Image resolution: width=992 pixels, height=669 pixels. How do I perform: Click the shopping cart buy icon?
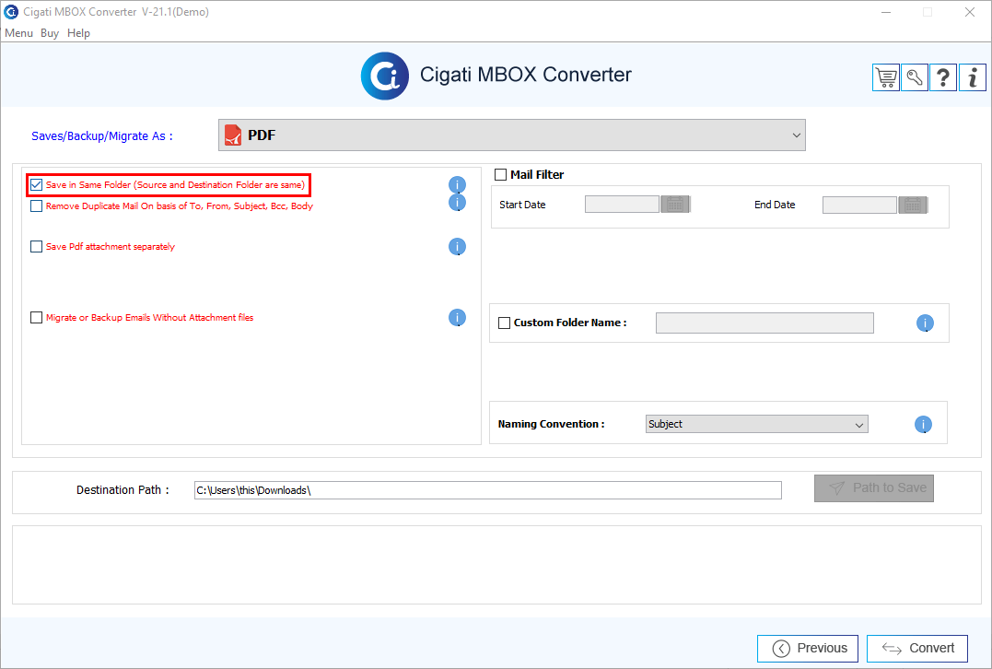886,77
